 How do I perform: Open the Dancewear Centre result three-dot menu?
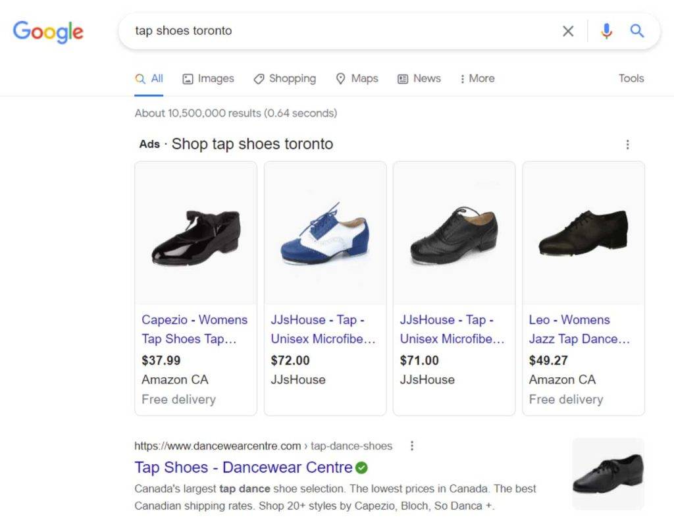pyautogui.click(x=412, y=446)
